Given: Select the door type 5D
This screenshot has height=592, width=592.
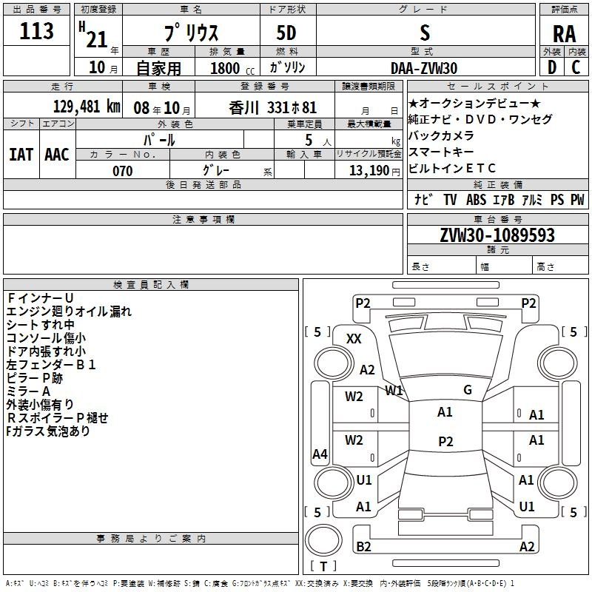Looking at the screenshot, I should point(286,33).
